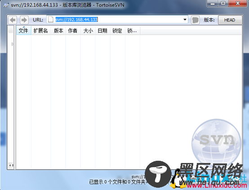Expand the repository tree node triangle
The height and width of the screenshot is (190, 249).
[13, 44]
